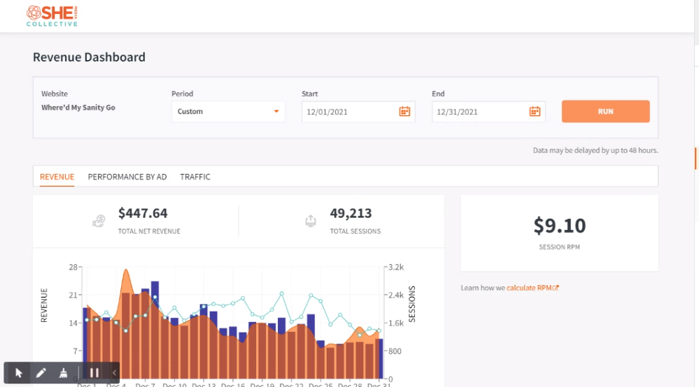The image size is (699, 387).
Task: Open the calculate RPM link
Action: tap(532, 288)
